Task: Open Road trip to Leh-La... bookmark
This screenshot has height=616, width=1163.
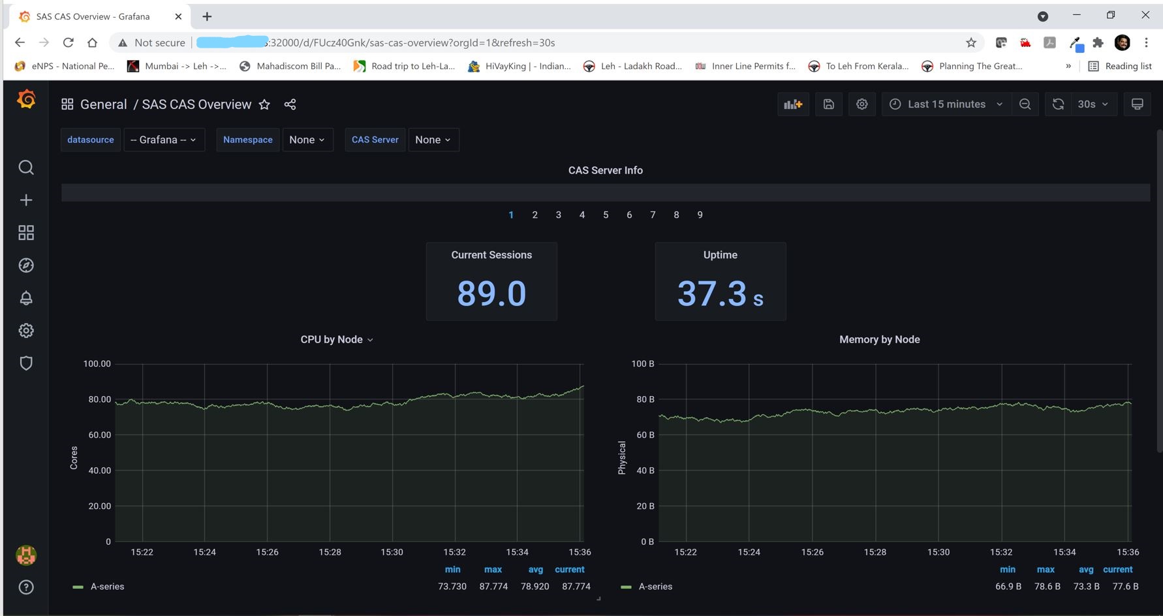Action: [x=404, y=66]
